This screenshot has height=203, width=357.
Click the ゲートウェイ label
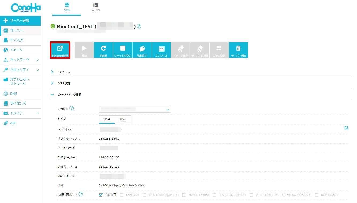[x=66, y=148]
